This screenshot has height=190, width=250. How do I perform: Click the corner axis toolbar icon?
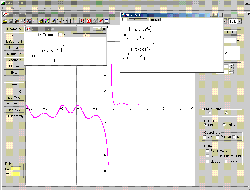[x=35, y=21]
